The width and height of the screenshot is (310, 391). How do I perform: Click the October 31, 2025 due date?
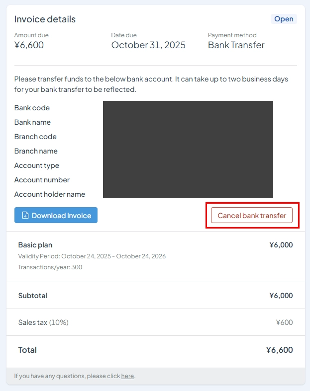click(x=148, y=45)
